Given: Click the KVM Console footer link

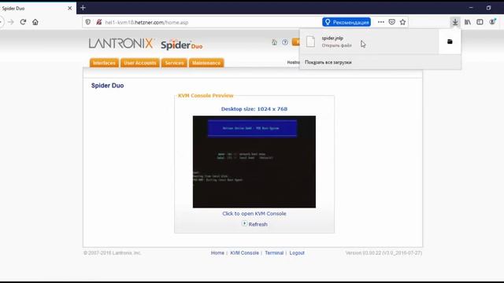Looking at the screenshot, I should pyautogui.click(x=245, y=253).
